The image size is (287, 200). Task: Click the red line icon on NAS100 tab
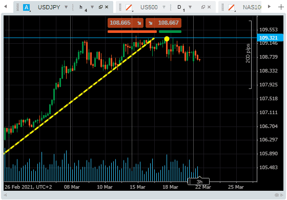coord(232,8)
